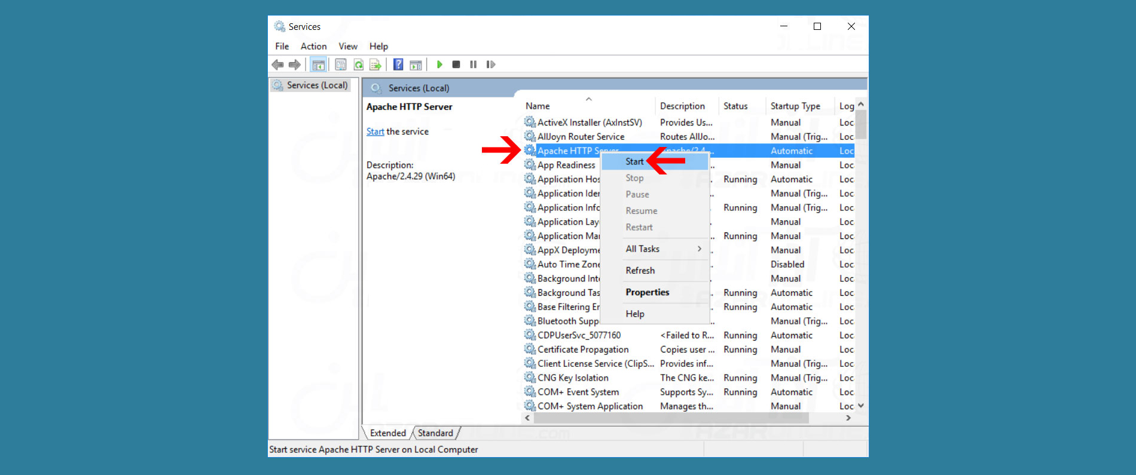This screenshot has height=475, width=1136.
Task: Sort by the Log column header
Action: pyautogui.click(x=845, y=106)
